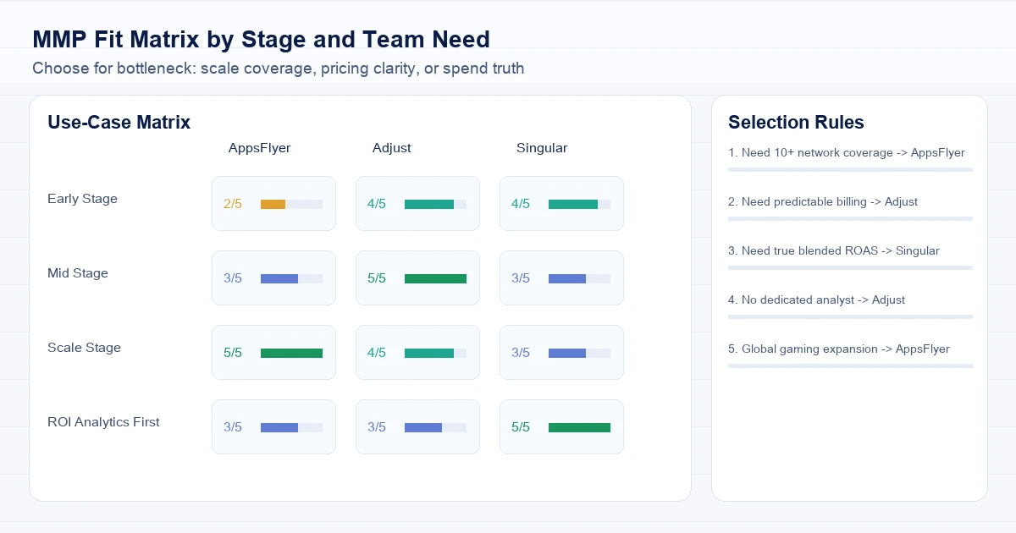This screenshot has width=1016, height=533.
Task: Click the ROI Analytics First Singular 5/5 bar
Action: click(579, 427)
